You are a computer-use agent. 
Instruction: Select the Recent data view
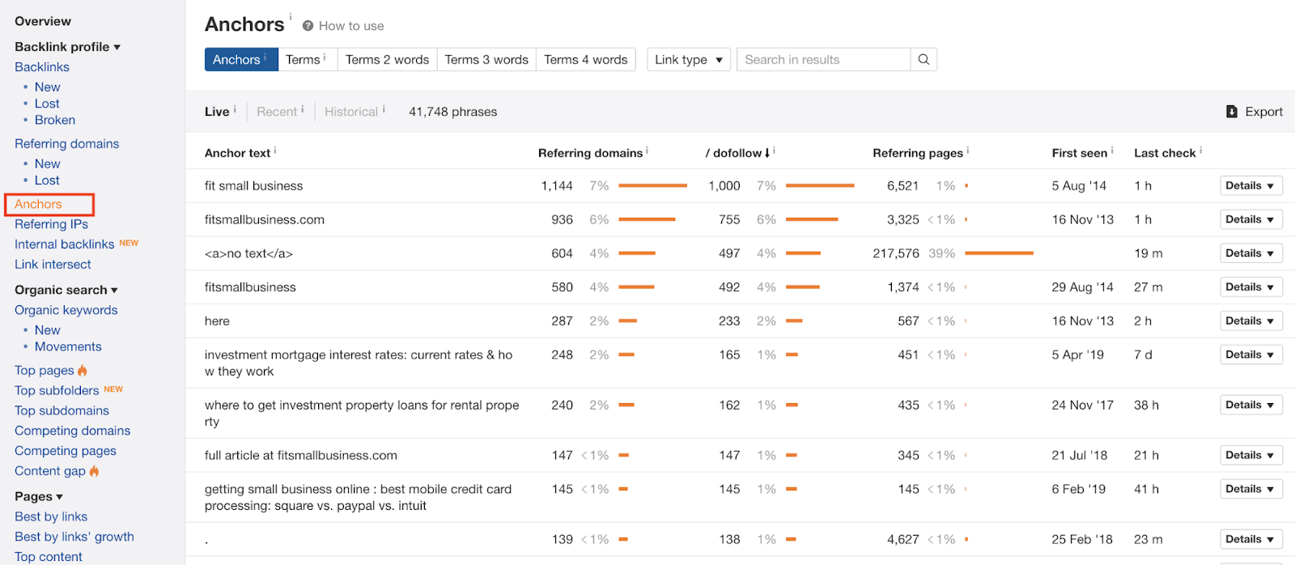tap(277, 112)
